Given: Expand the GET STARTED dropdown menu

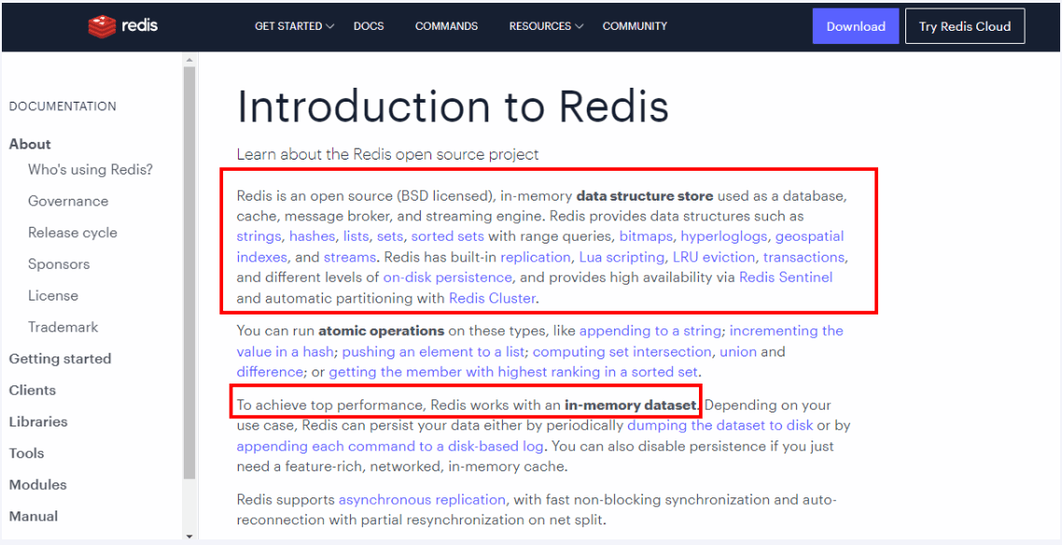Looking at the screenshot, I should coord(295,26).
